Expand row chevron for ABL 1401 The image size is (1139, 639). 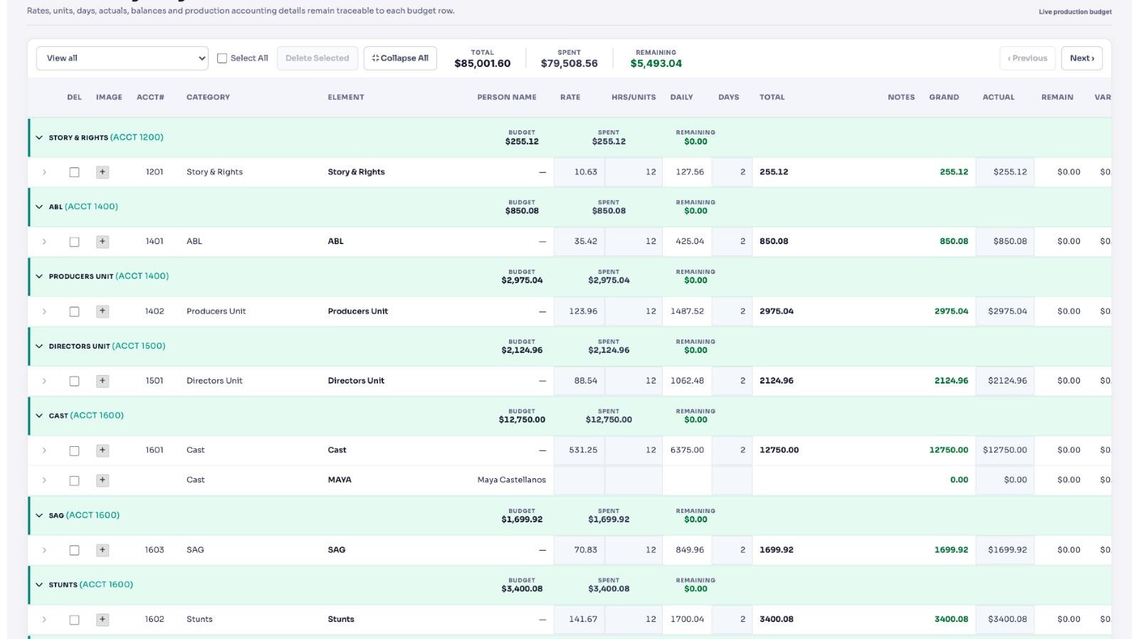(44, 242)
